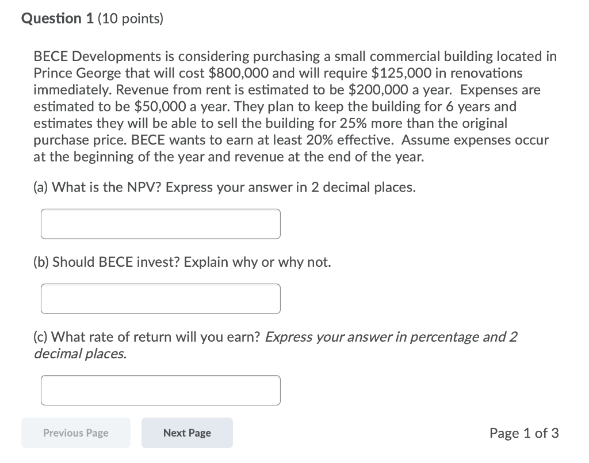Viewport: 589px width, 463px height.
Task: Click the Page 1 of 3 indicator
Action: [524, 433]
